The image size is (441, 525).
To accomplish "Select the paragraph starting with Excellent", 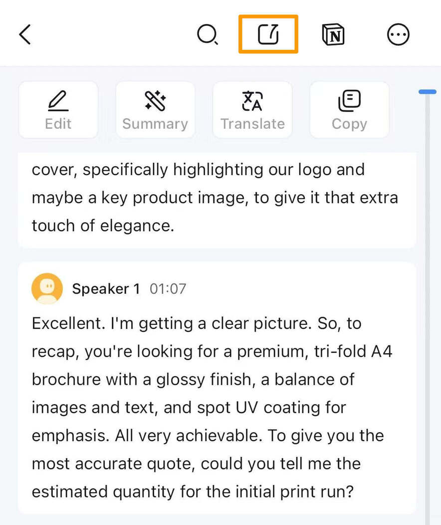I will (212, 408).
